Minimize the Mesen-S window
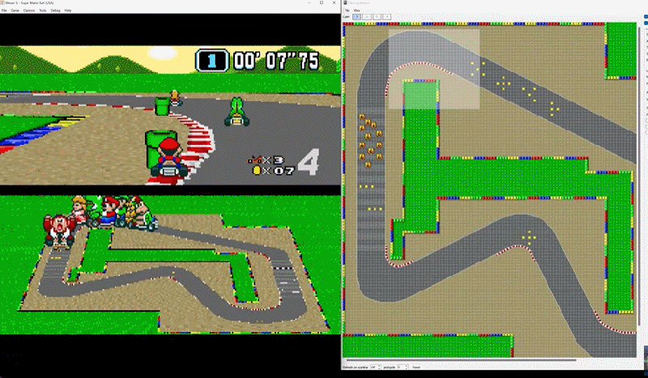This screenshot has width=648, height=378. pos(310,3)
